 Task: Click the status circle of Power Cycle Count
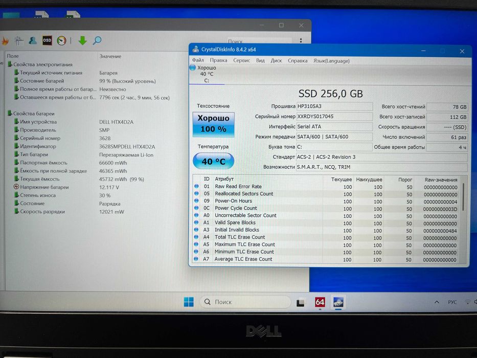pos(196,208)
